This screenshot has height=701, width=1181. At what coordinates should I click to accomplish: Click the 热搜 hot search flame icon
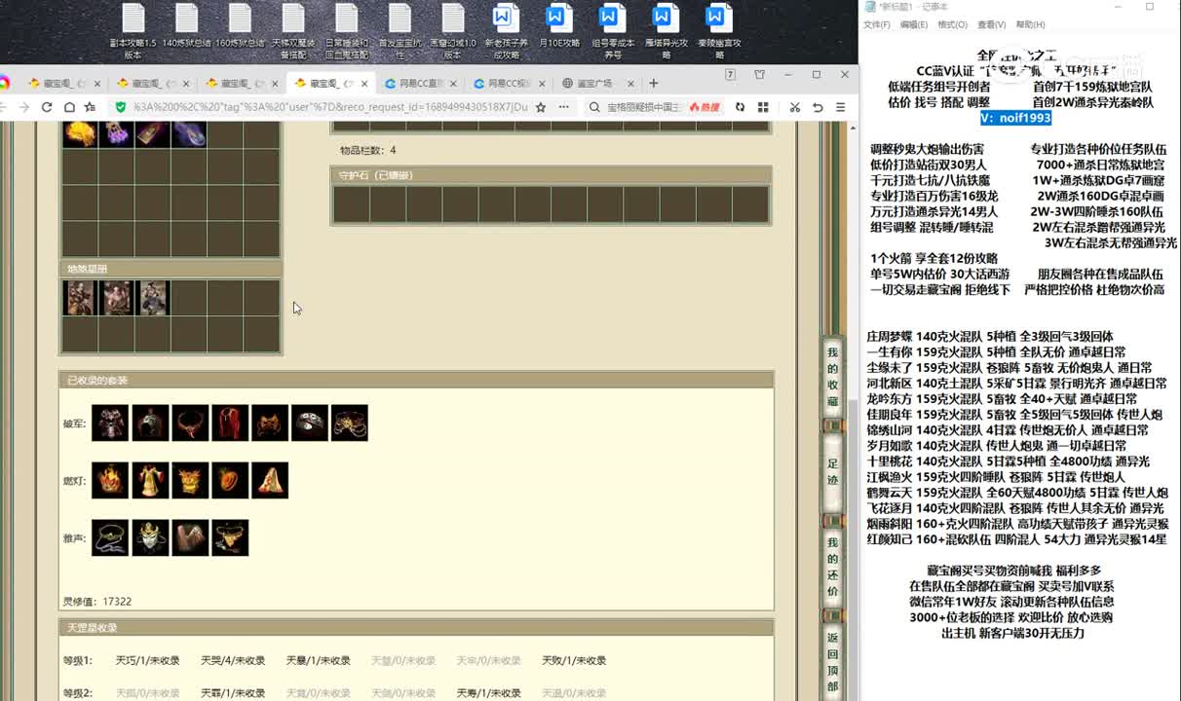pyautogui.click(x=705, y=107)
